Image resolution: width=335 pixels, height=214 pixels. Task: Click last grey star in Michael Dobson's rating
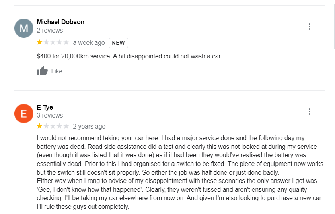[66, 42]
